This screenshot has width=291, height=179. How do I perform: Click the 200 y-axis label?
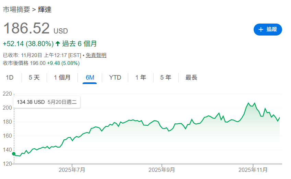pos(7,108)
